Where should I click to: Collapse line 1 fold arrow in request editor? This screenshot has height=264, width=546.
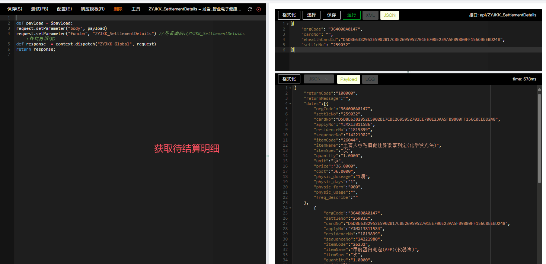pos(288,24)
